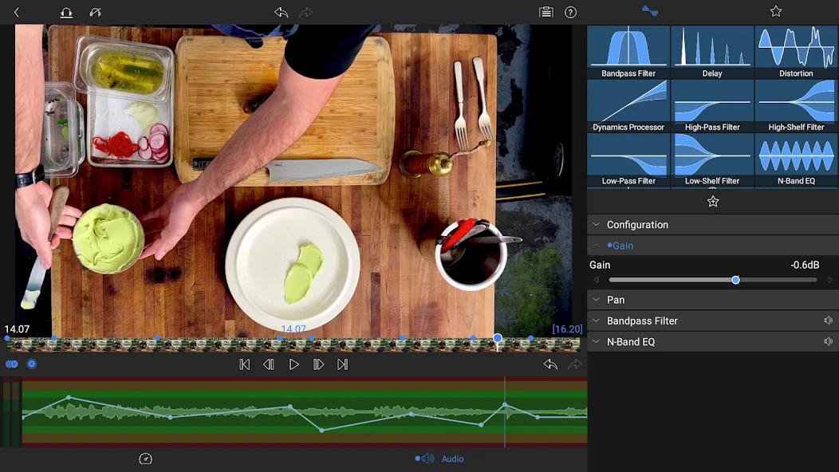Toggle the keyframe mode icon bottom left
Screen dimensions: 839x472
click(12, 364)
